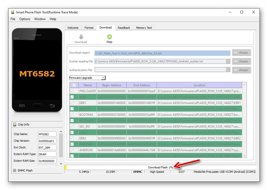This screenshot has width=268, height=190.
Task: Switch to the Welcome tab
Action: 73,27
